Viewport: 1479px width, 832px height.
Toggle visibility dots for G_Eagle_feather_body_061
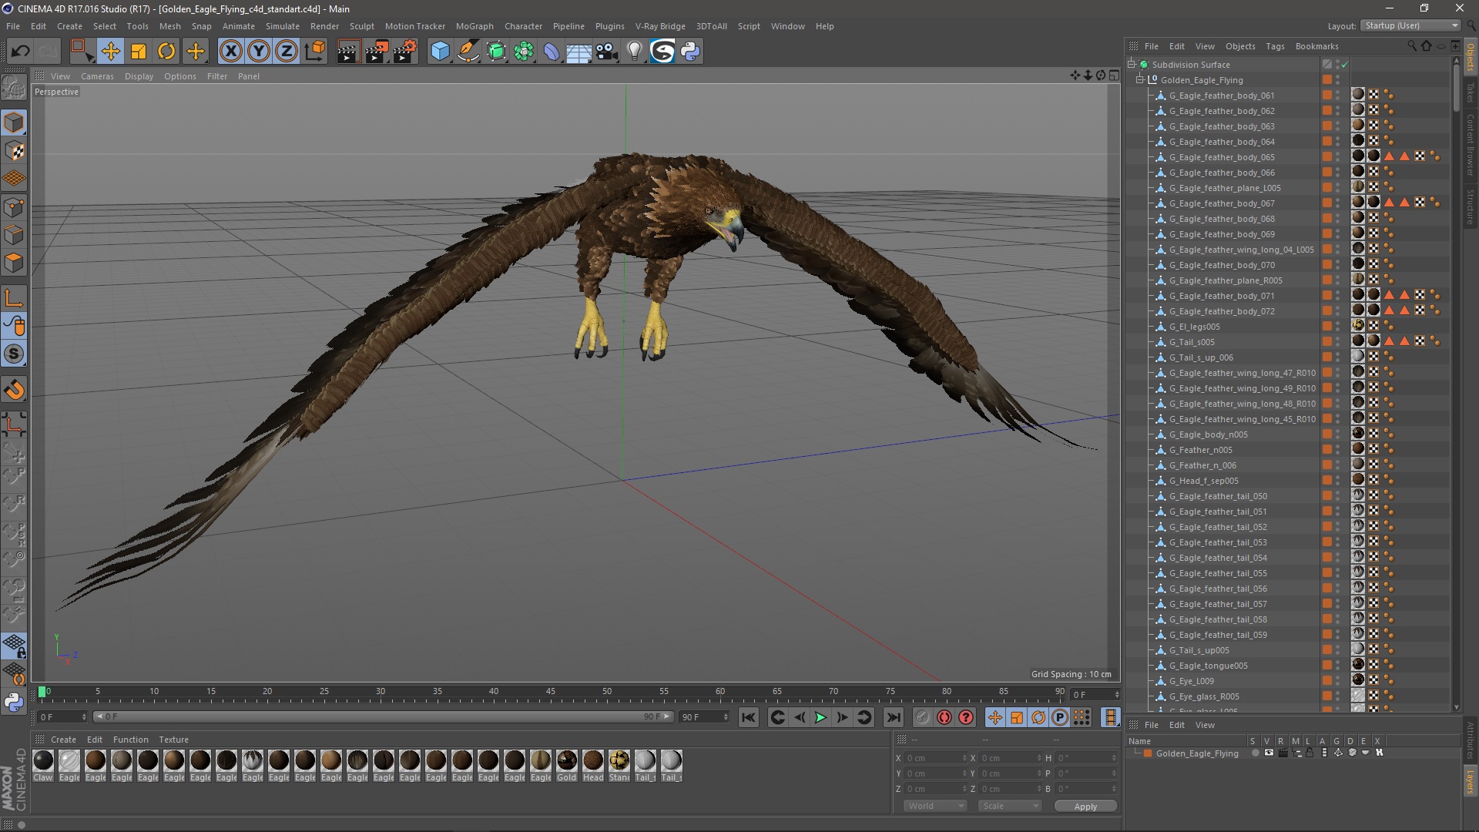pos(1338,96)
